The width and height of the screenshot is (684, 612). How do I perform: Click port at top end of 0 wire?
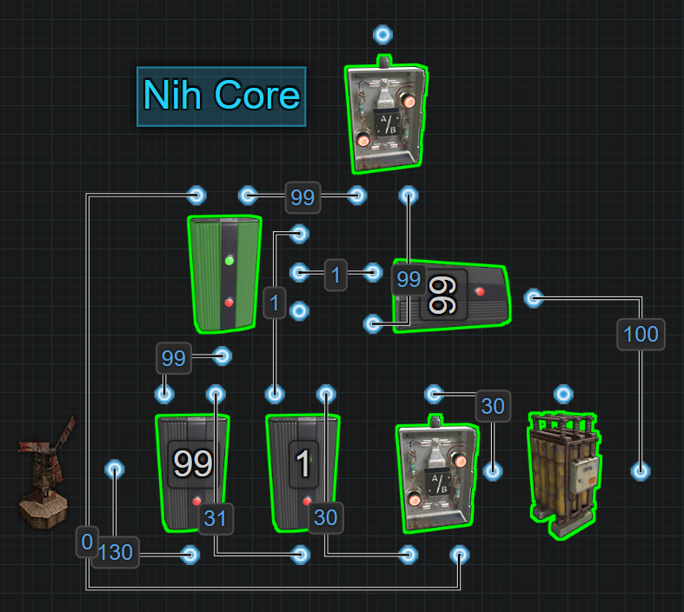[196, 195]
